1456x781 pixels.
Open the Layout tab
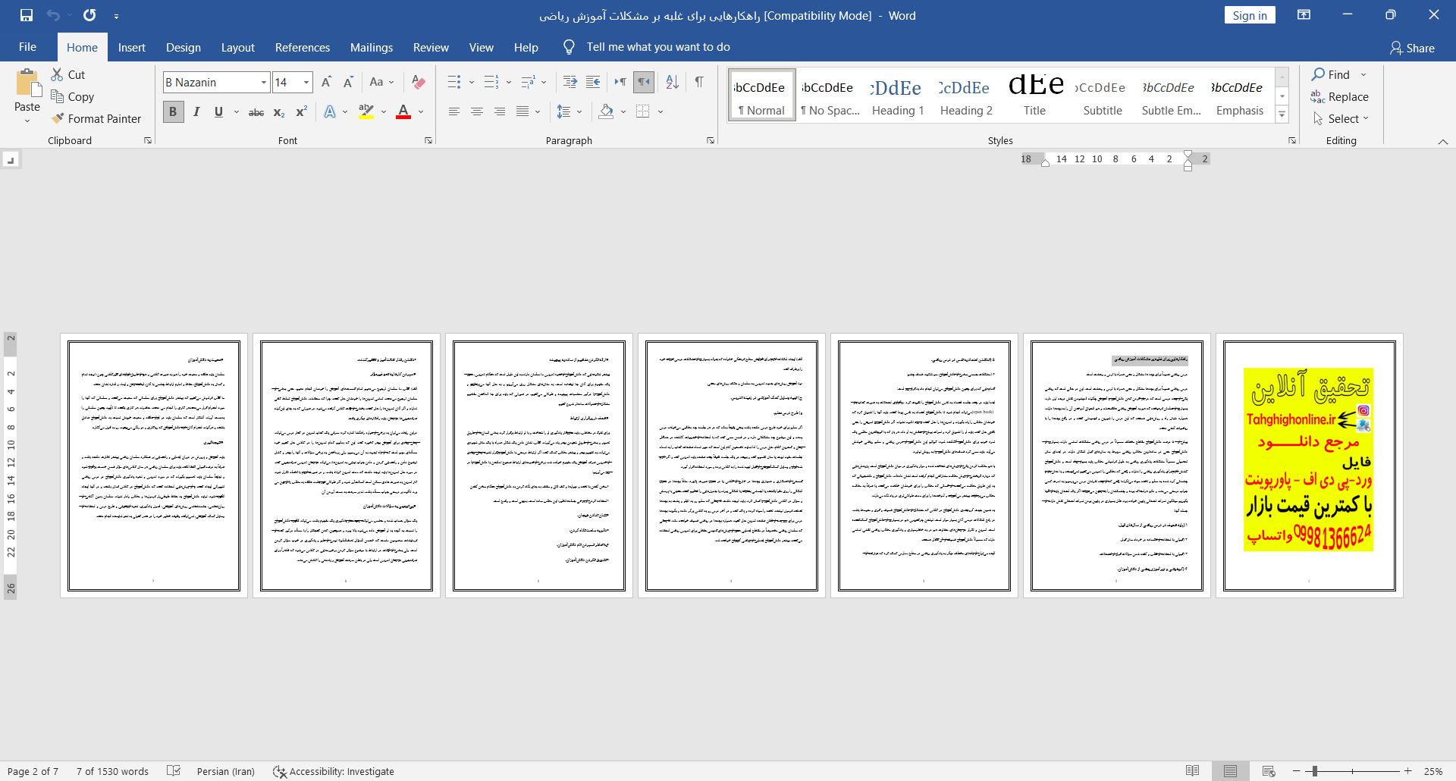(x=237, y=47)
